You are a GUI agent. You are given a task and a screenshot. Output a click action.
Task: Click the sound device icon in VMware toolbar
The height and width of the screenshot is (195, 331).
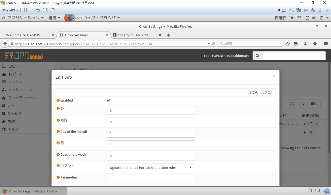(x=313, y=10)
